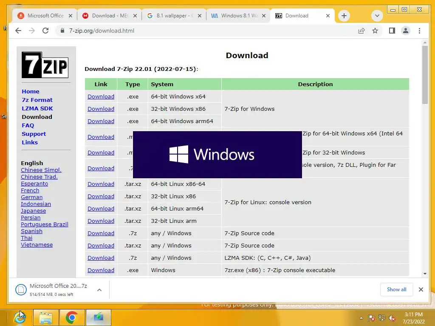Switch language to Spanish
Screen dimensions: 435x326
tap(31, 231)
